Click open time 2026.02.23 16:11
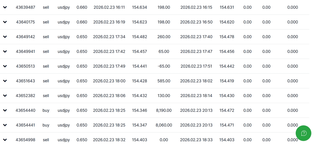 tap(109, 7)
